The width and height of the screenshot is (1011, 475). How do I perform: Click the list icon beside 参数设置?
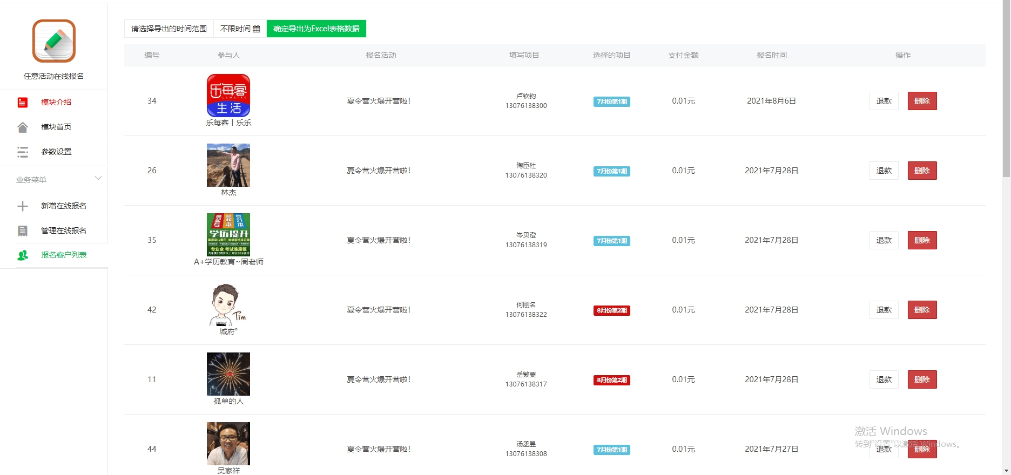click(x=23, y=152)
